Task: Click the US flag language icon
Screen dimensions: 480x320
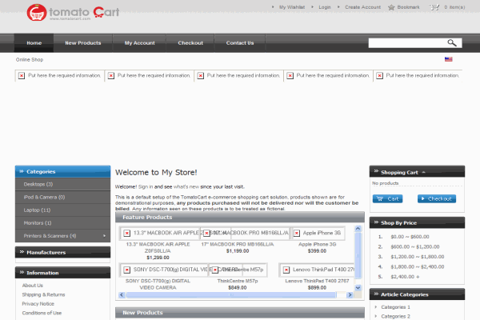Action: (449, 59)
